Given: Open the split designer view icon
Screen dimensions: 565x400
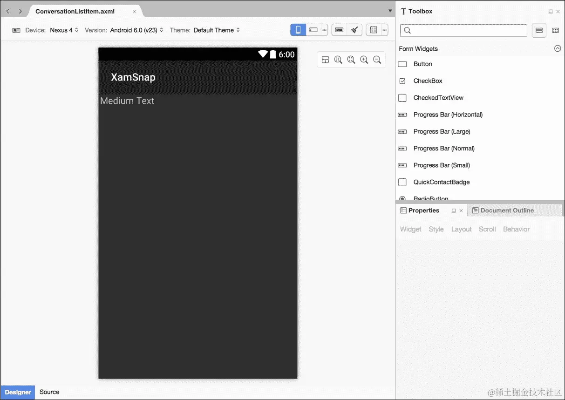Looking at the screenshot, I should [325, 60].
